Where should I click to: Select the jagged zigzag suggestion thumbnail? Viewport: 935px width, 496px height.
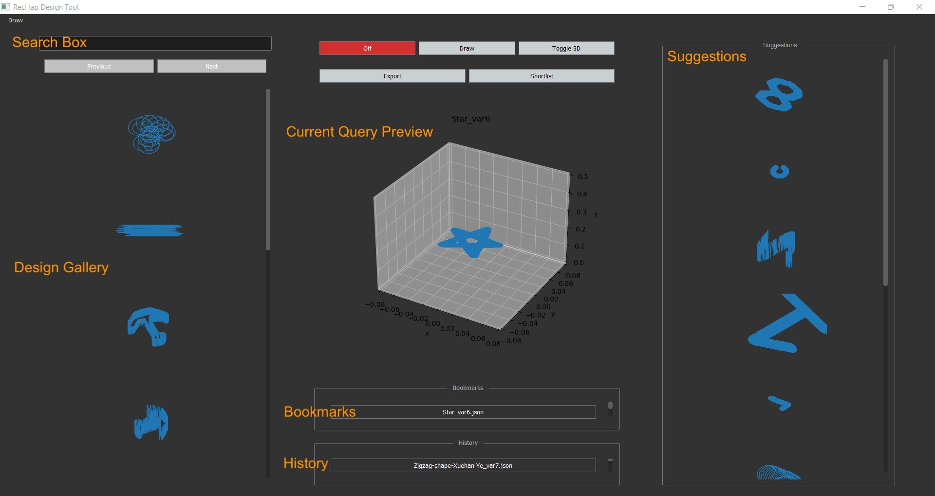[776, 248]
